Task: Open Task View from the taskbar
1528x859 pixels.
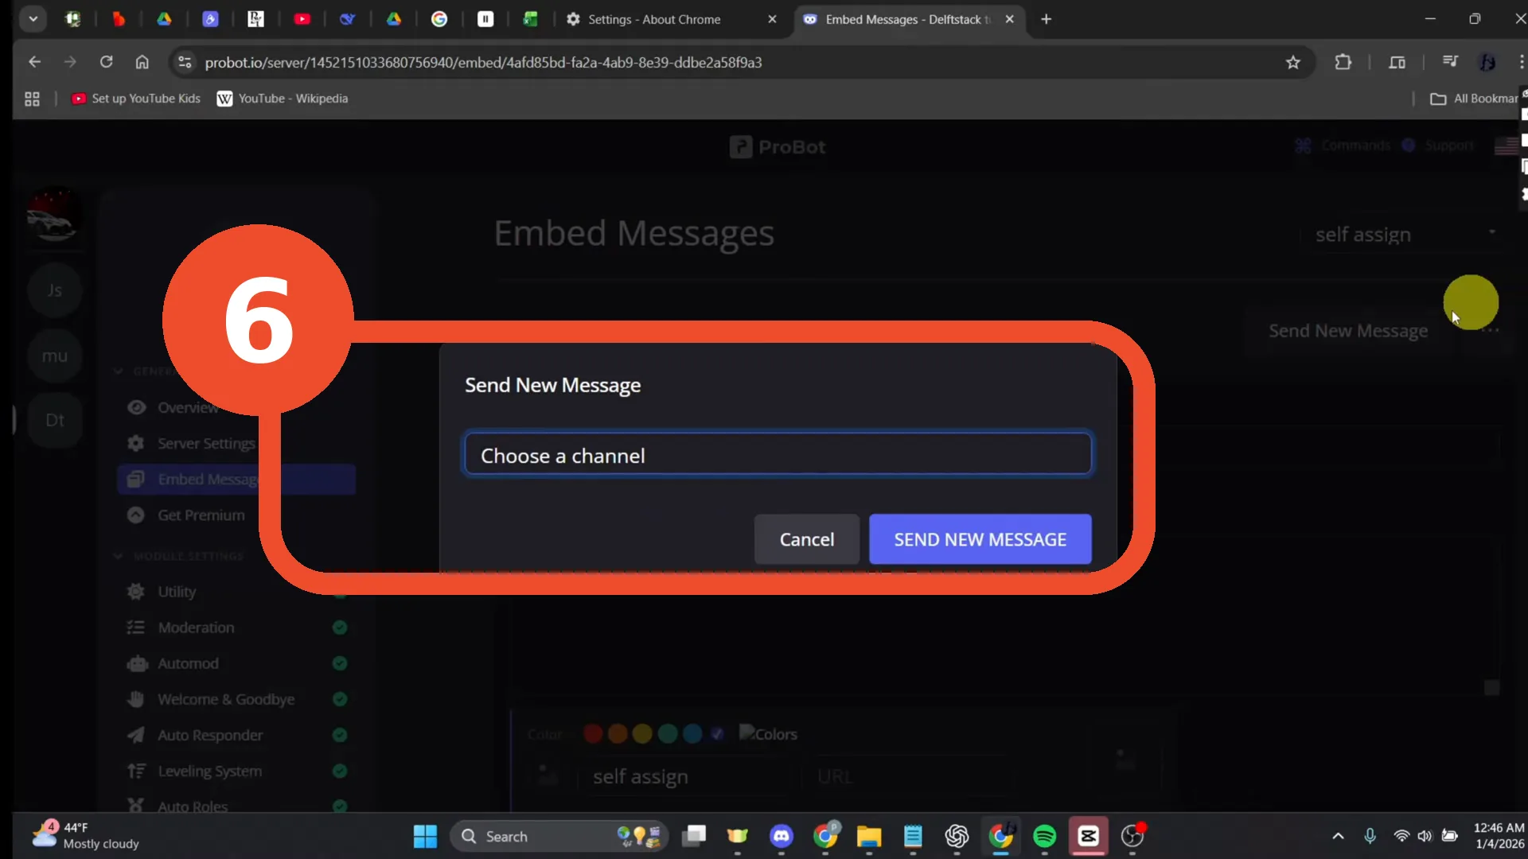Action: 694,836
